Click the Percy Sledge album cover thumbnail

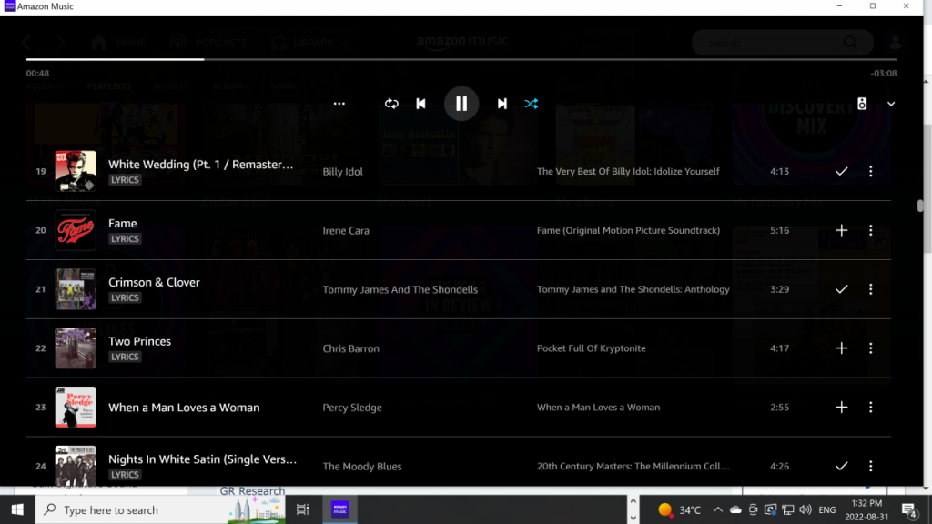(x=76, y=408)
